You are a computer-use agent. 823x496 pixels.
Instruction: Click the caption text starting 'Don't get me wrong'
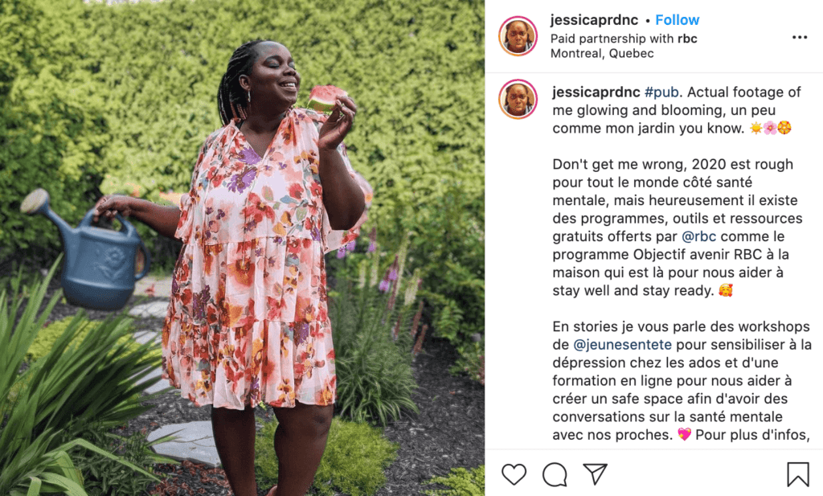click(675, 228)
